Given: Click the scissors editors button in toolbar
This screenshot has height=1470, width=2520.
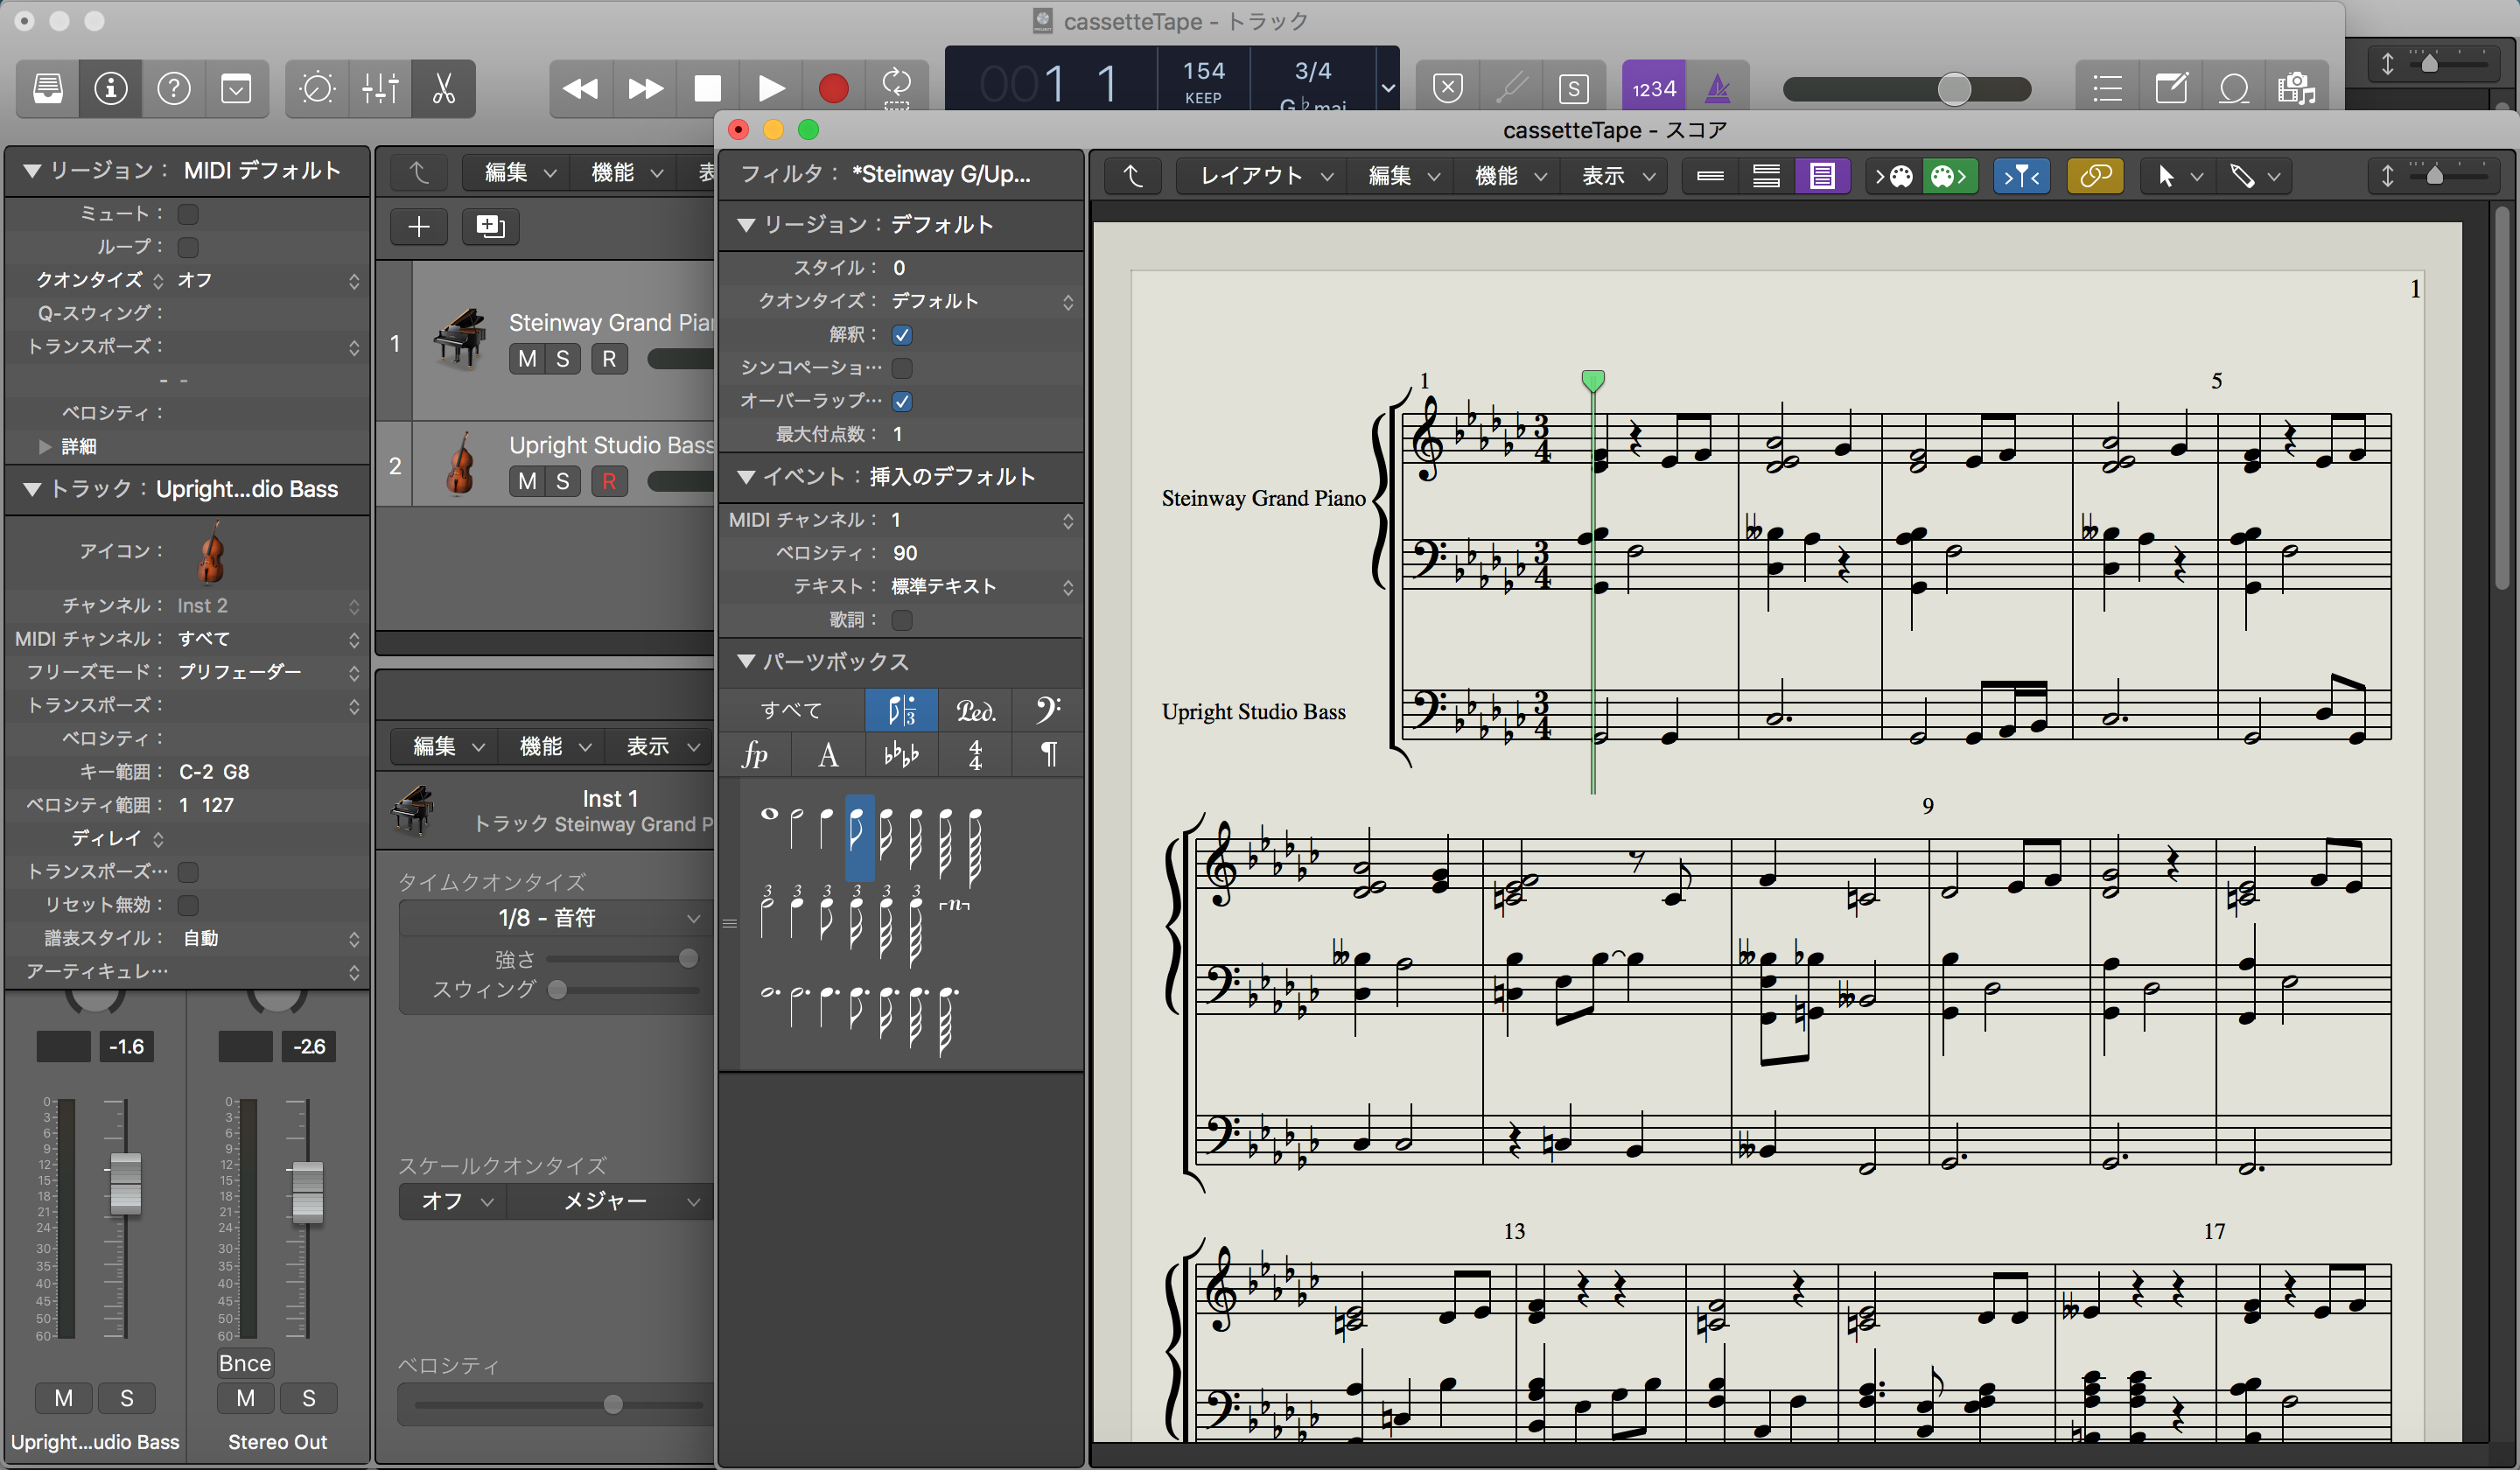Looking at the screenshot, I should click(x=443, y=89).
